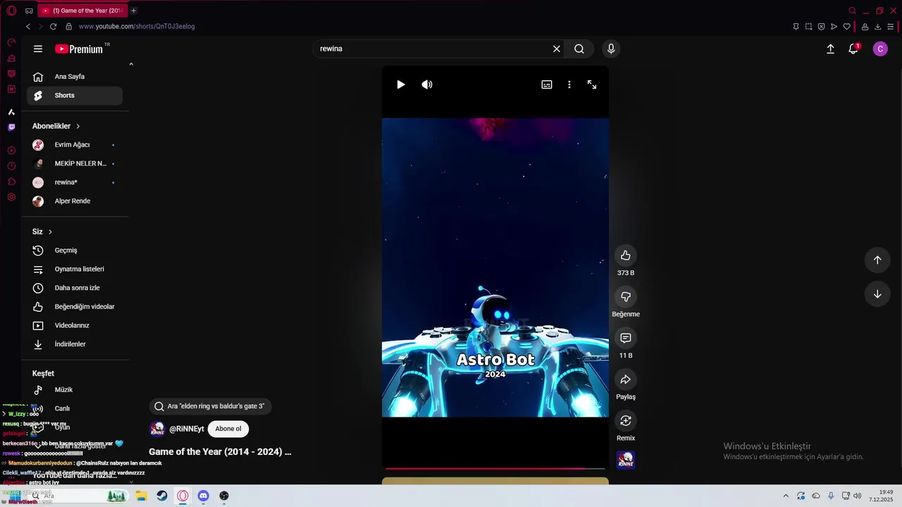Viewport: 902px width, 507px height.
Task: Open Discord from the taskbar
Action: point(204,496)
